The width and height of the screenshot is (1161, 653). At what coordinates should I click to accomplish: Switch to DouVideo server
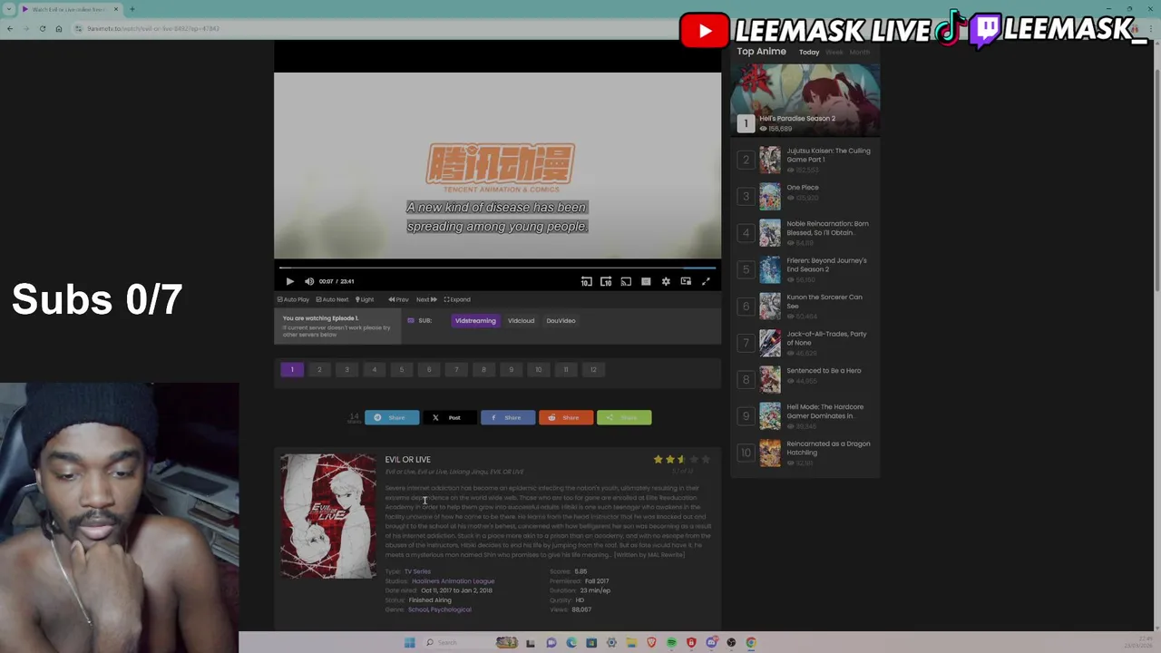tap(561, 320)
